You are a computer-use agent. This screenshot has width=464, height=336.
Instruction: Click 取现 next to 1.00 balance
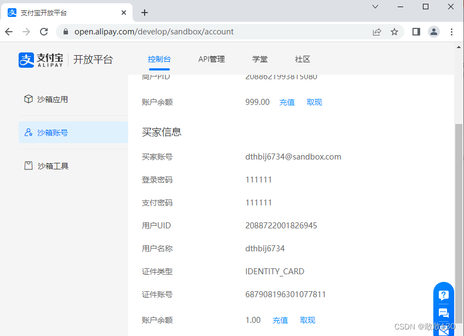307,320
